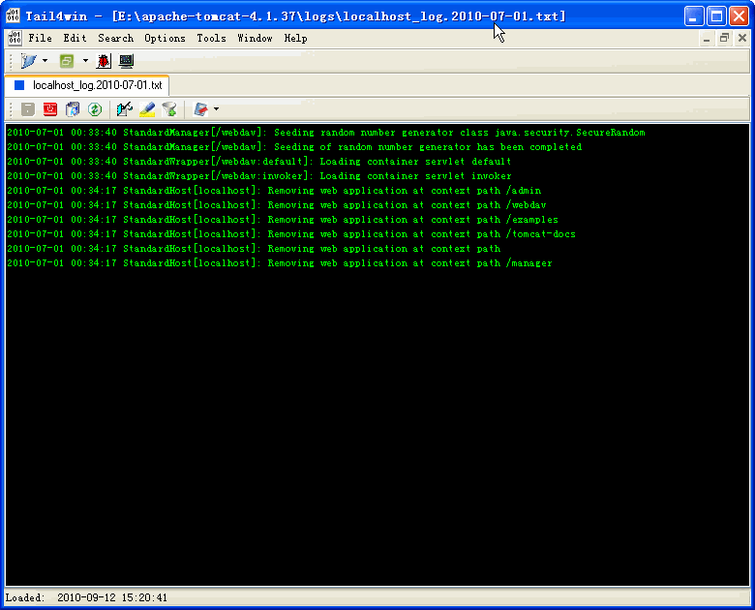755x610 pixels.
Task: Close the inner document window
Action: (742, 39)
